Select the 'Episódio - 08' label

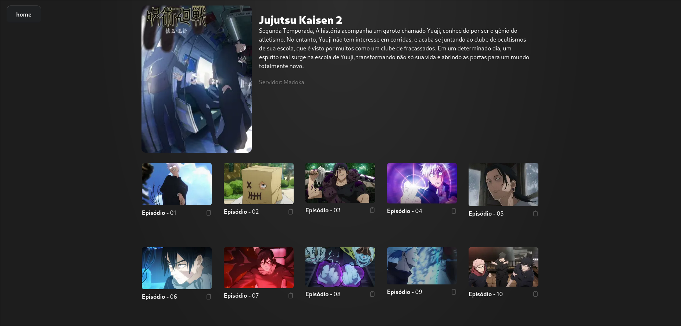pyautogui.click(x=323, y=294)
